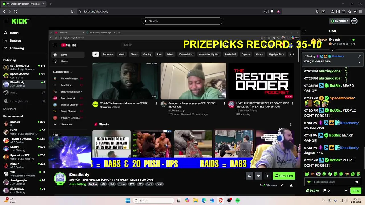Click the English language tag
Image resolution: width=365 pixels, height=205 pixels.
(93, 184)
